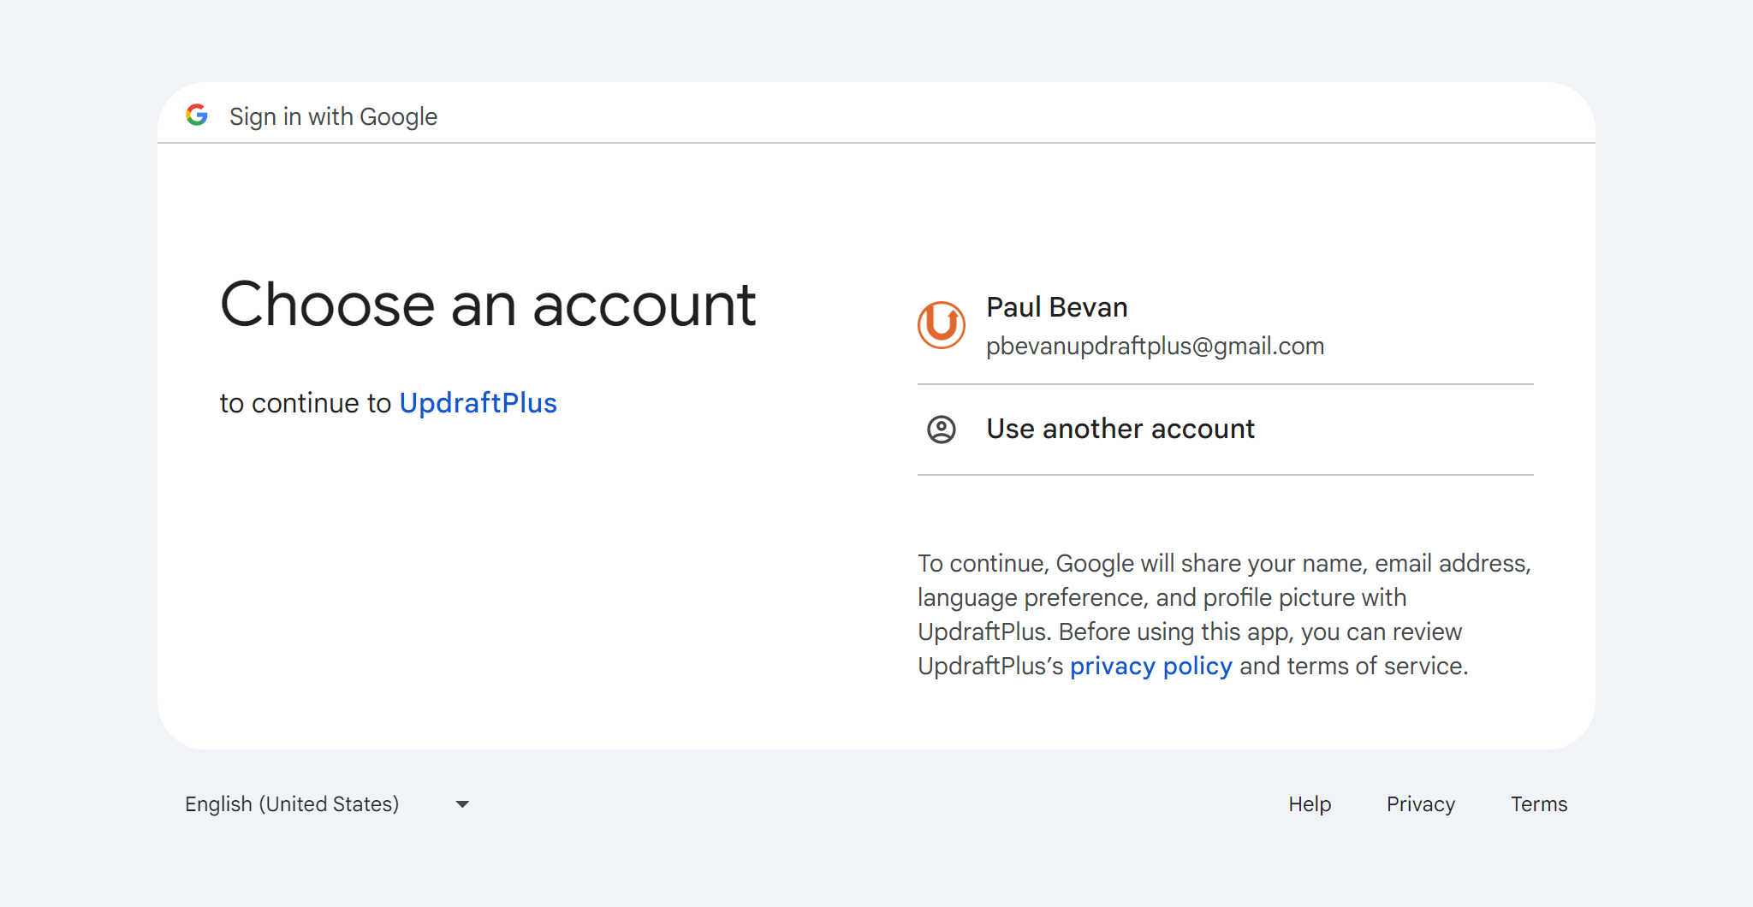The width and height of the screenshot is (1753, 907).
Task: Open the UpdraftPlus app link
Action: tap(478, 403)
